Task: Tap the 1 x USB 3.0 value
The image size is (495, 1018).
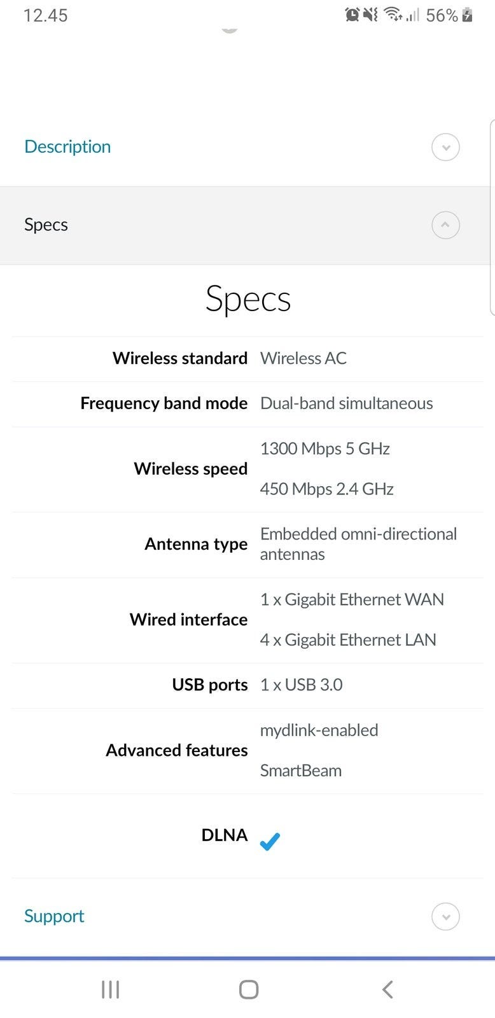Action: pyautogui.click(x=301, y=685)
